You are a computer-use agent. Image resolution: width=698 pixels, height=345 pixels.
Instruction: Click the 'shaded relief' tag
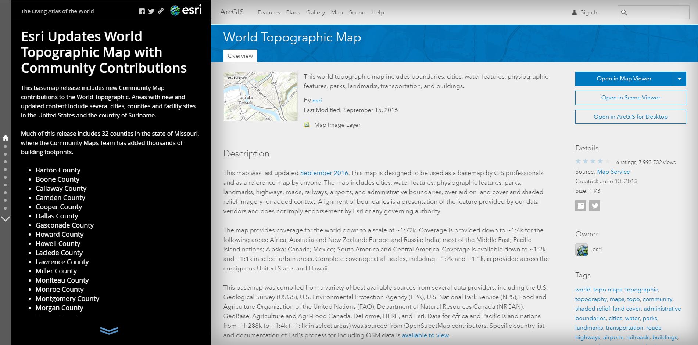coord(592,309)
